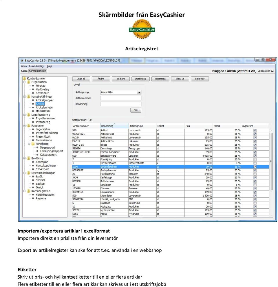Click the Lägg till button
Viewport: 278px width, 287px height.
point(81,79)
